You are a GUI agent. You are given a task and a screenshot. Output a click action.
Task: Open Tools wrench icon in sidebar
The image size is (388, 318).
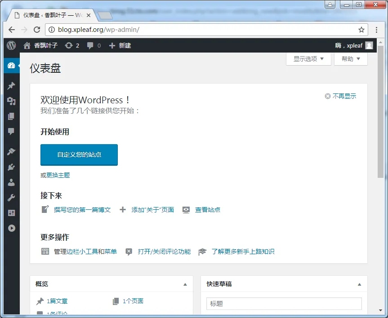pos(11,198)
